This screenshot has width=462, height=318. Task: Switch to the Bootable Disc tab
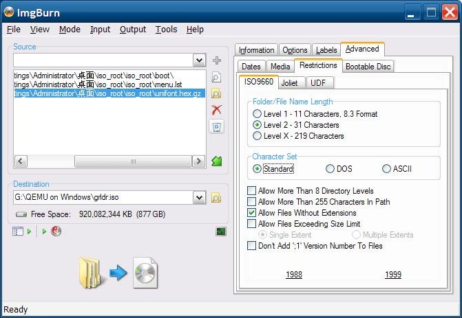[x=368, y=67]
